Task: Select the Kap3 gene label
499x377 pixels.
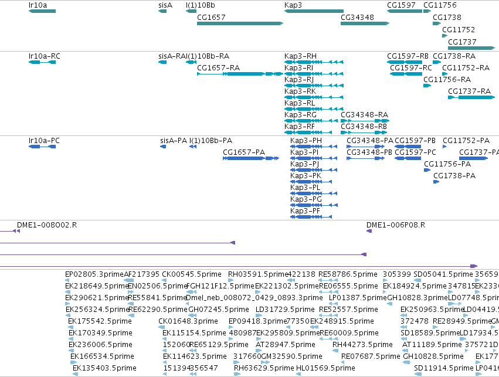Action: pos(293,5)
